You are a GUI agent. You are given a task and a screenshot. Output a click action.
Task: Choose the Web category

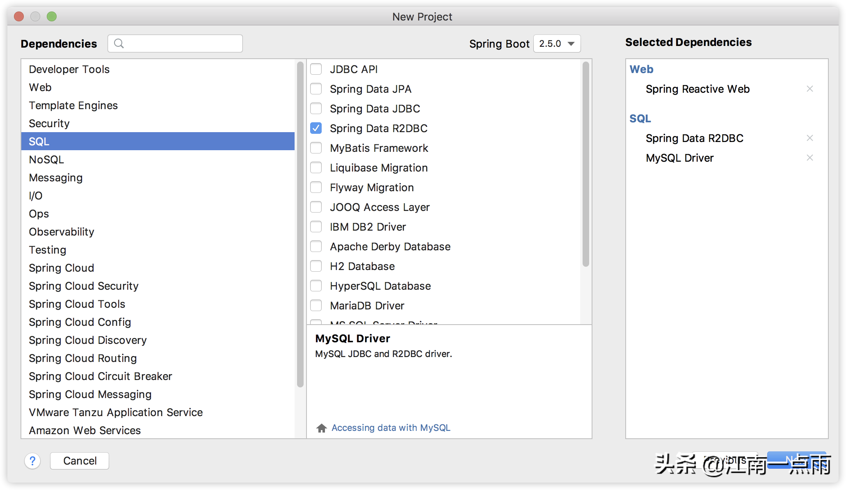coord(158,87)
